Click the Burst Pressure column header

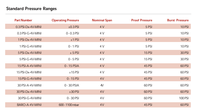coord(178,20)
